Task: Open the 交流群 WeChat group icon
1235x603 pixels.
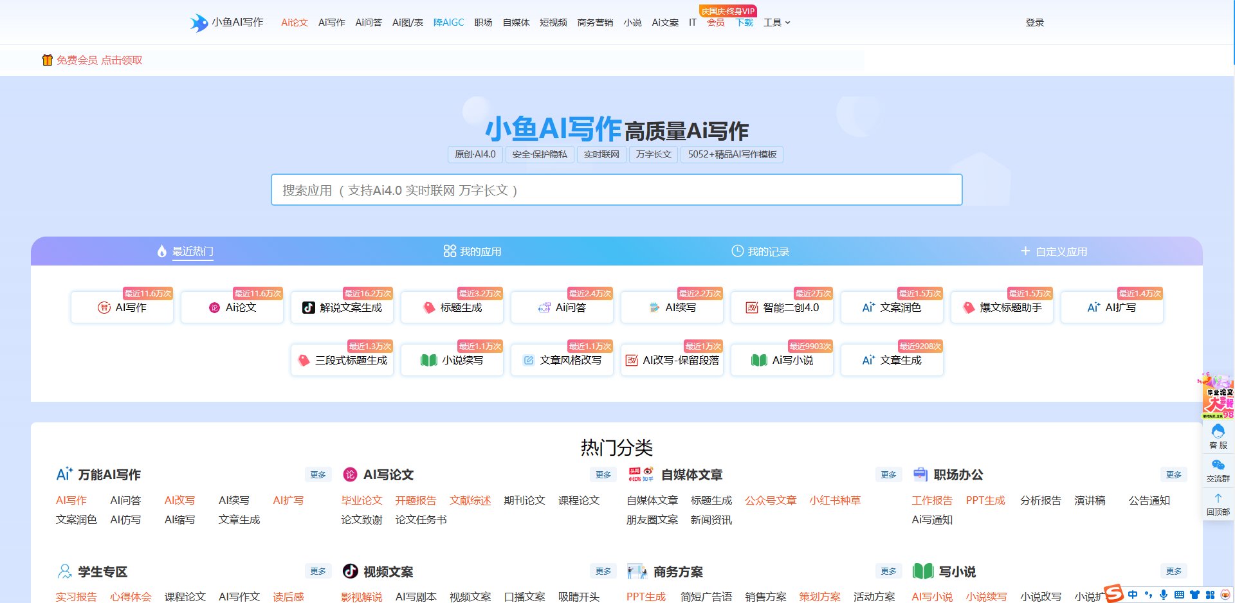Action: pyautogui.click(x=1218, y=470)
